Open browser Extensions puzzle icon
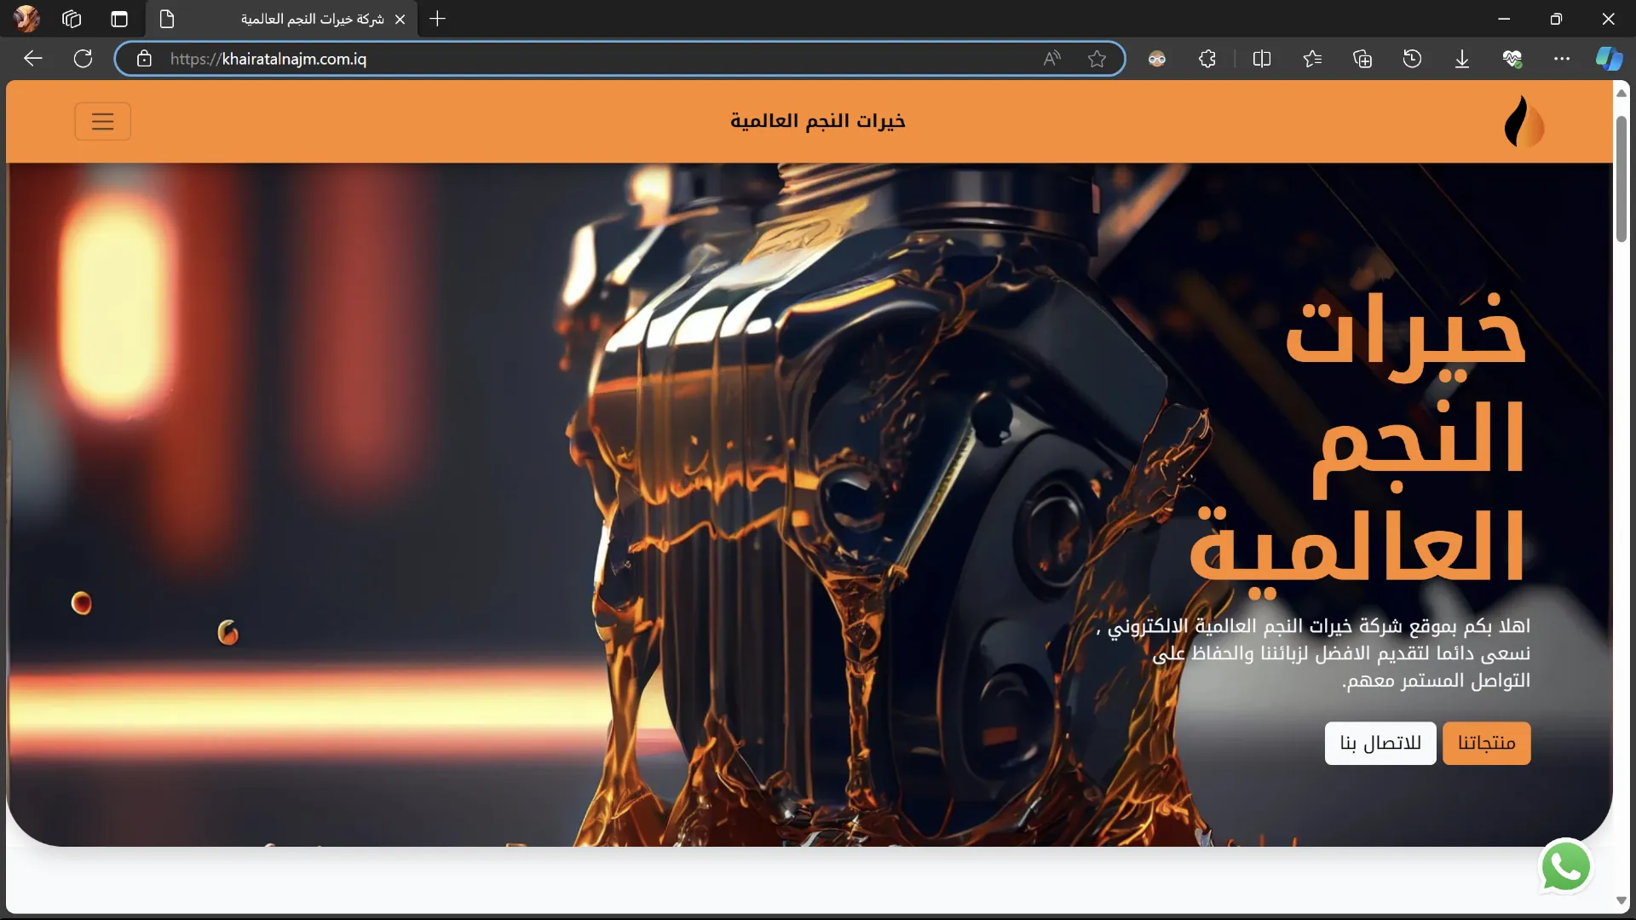1636x920 pixels. pos(1207,59)
